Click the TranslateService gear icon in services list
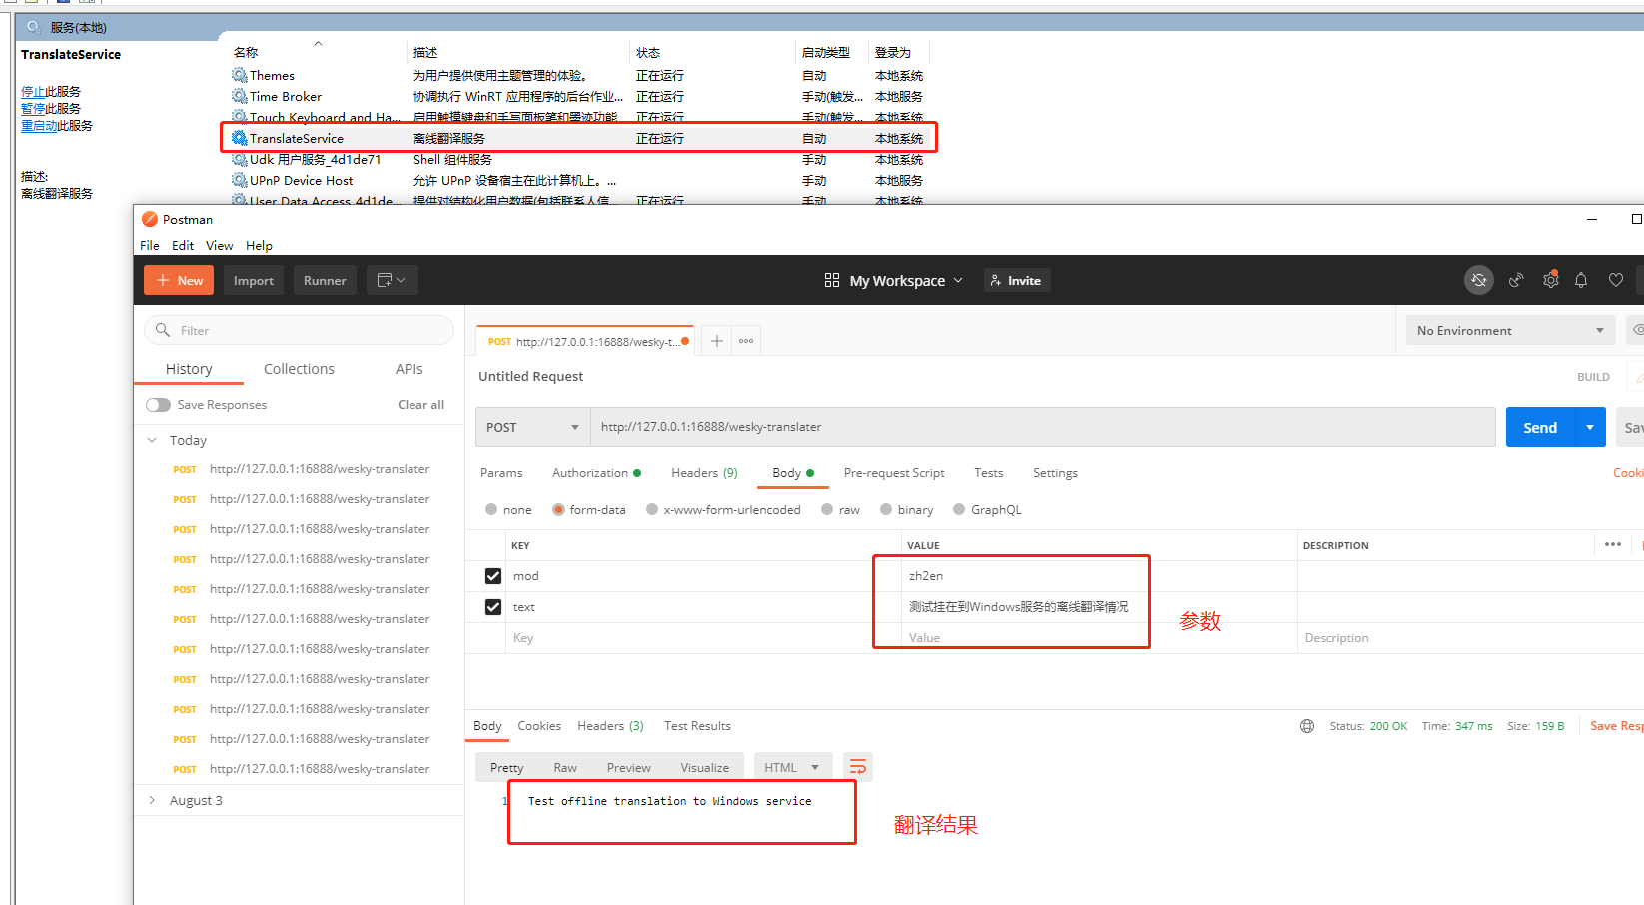This screenshot has width=1644, height=905. 240,138
